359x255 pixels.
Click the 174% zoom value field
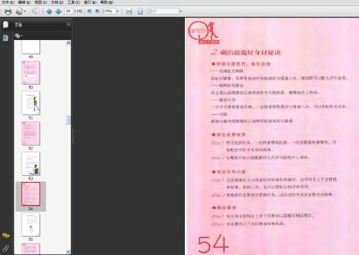[x=109, y=11]
